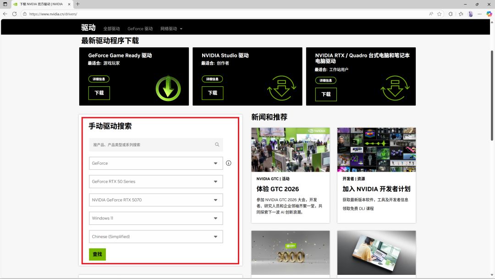Screen dimensions: 495x279
Task: Open the Chinese (Simplified) language dropdown
Action: (156, 237)
